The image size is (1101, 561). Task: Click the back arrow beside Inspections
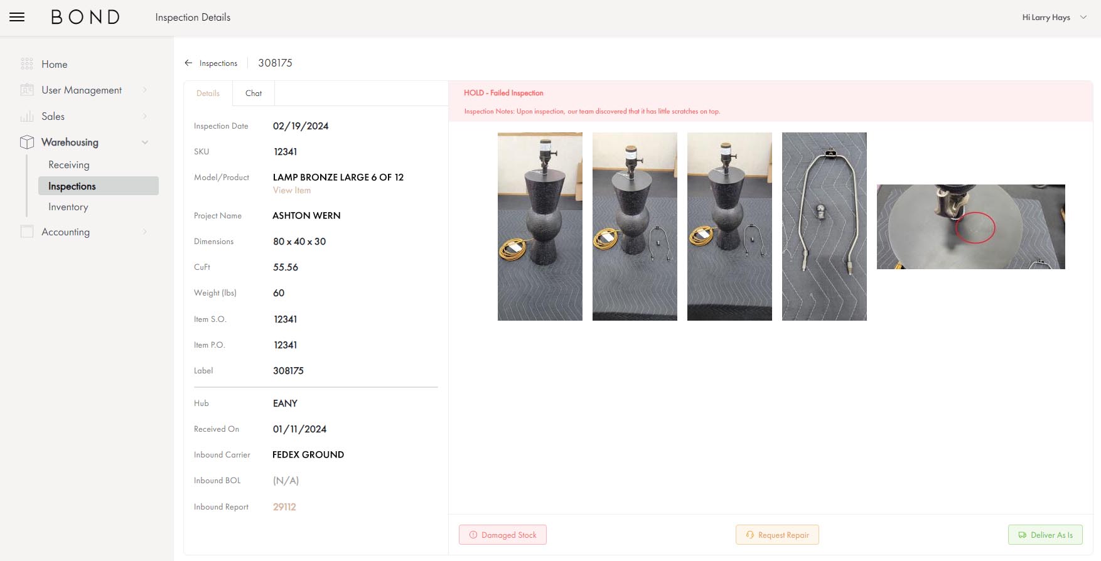[188, 63]
